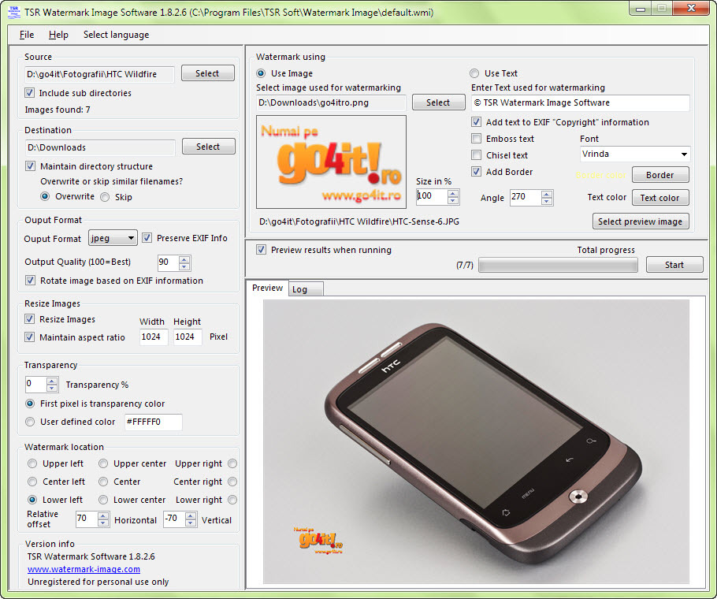
Task: Decrease Angle value with down arrow
Action: click(x=547, y=201)
